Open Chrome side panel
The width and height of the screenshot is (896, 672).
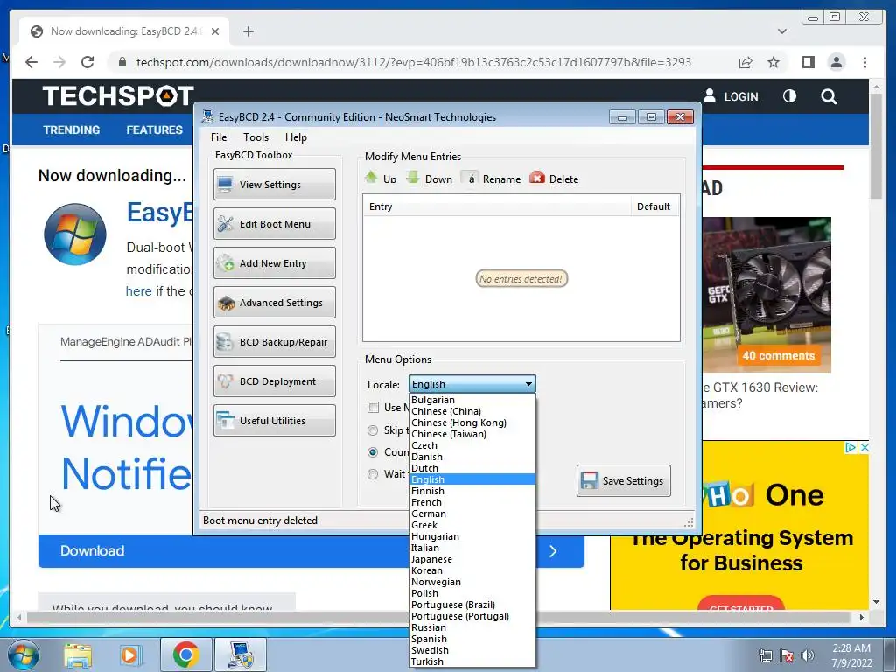click(808, 62)
